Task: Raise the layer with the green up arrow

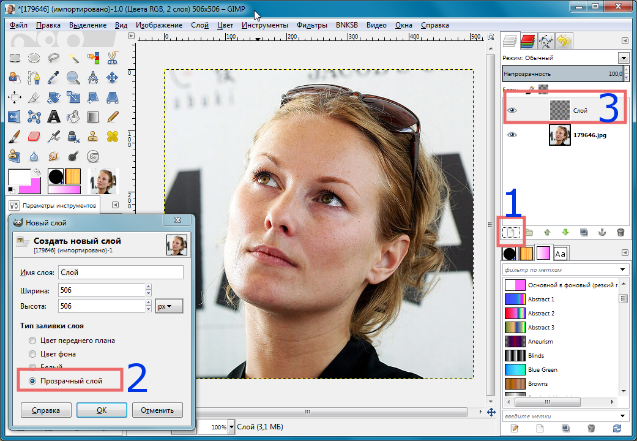Action: pyautogui.click(x=547, y=232)
